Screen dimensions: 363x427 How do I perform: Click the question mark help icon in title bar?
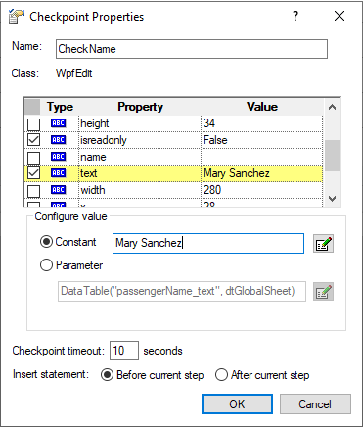(295, 16)
